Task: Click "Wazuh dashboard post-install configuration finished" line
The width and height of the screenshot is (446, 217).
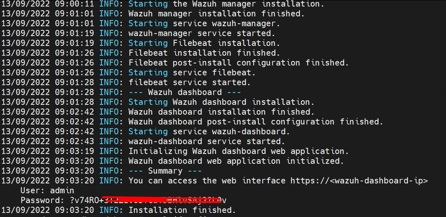Action: (256, 122)
